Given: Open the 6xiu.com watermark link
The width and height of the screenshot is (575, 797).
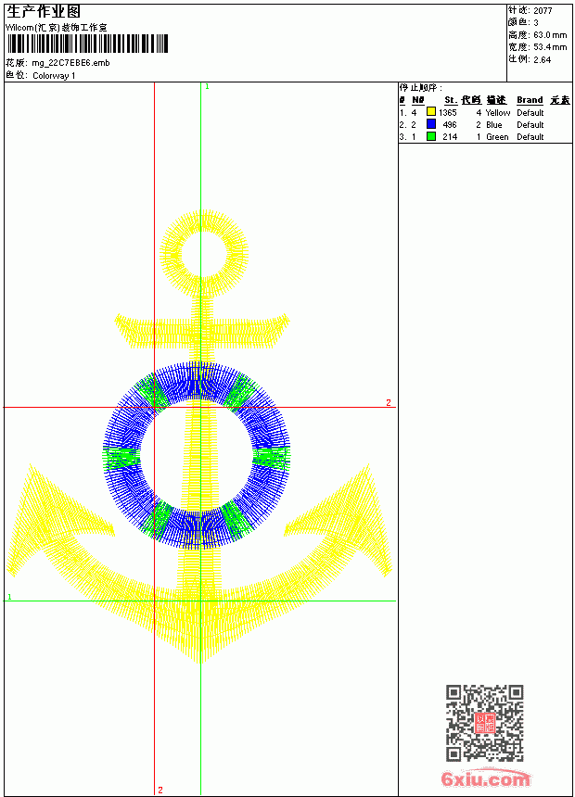Looking at the screenshot, I should 485,778.
